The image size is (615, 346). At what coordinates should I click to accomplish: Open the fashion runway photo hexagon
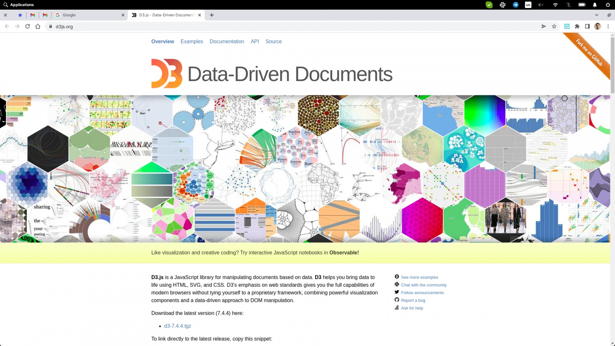(x=505, y=219)
